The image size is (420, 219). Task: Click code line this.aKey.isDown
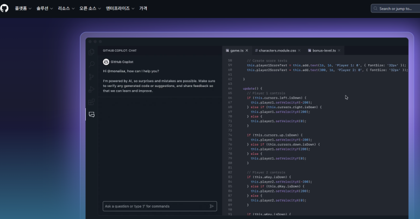pos(268,177)
